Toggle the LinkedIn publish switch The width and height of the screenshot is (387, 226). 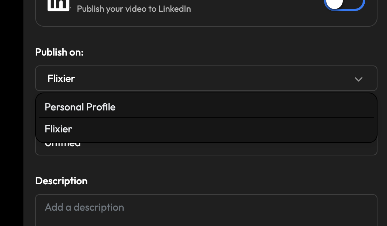[344, 4]
